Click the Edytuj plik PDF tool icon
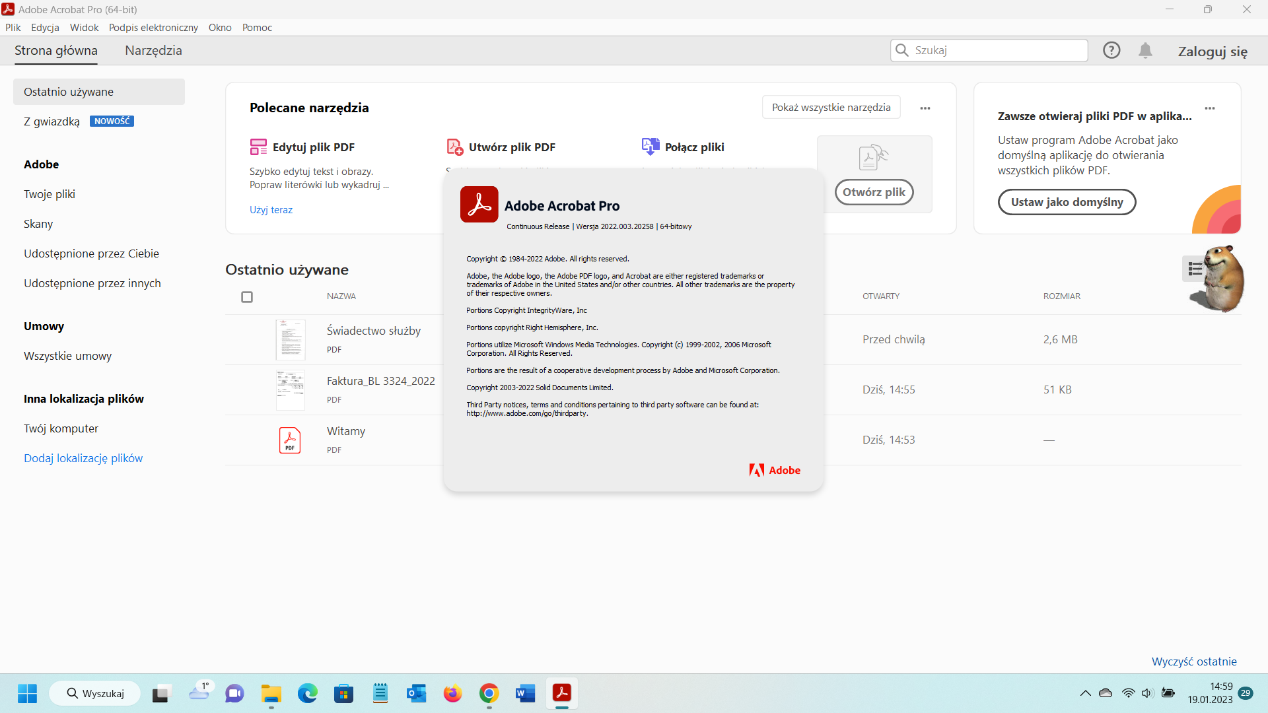Screen dimensions: 1268x713 [258, 147]
